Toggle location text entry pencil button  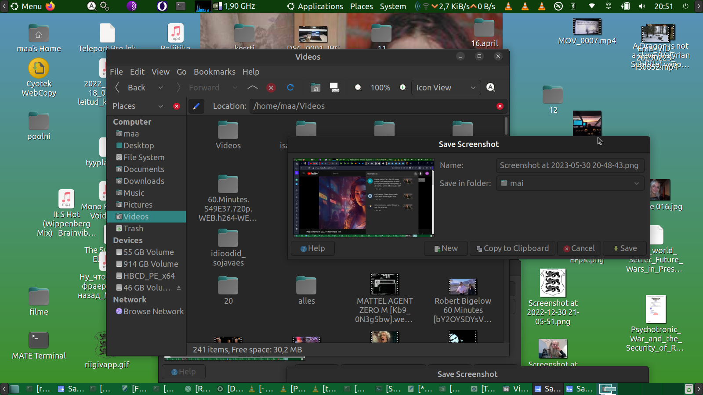click(196, 106)
